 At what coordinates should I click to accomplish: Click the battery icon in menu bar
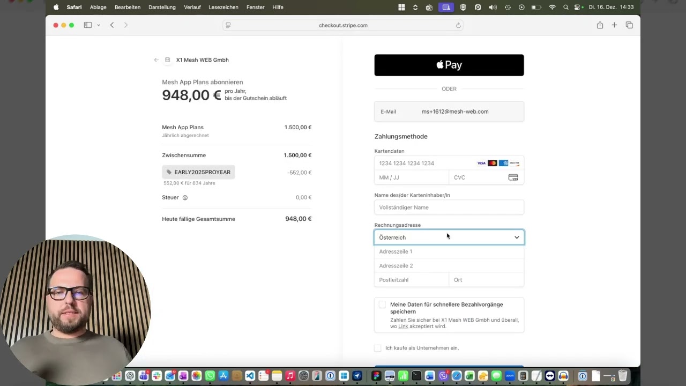(x=536, y=8)
